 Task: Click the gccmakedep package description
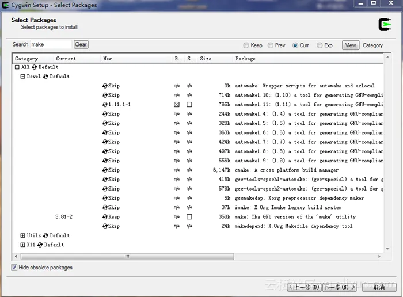click(x=299, y=198)
